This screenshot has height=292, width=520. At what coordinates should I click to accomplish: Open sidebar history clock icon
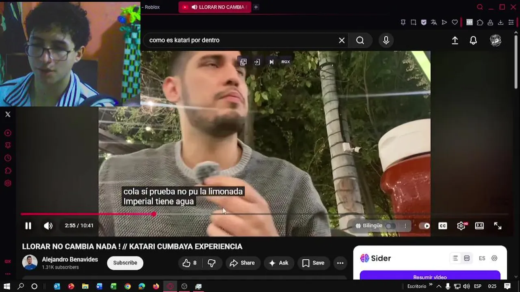pos(8,158)
